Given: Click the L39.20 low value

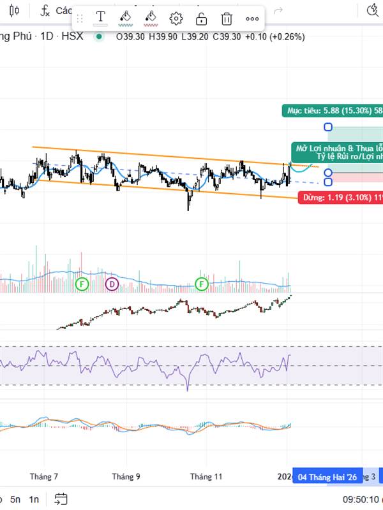Looking at the screenshot, I should click(195, 37).
